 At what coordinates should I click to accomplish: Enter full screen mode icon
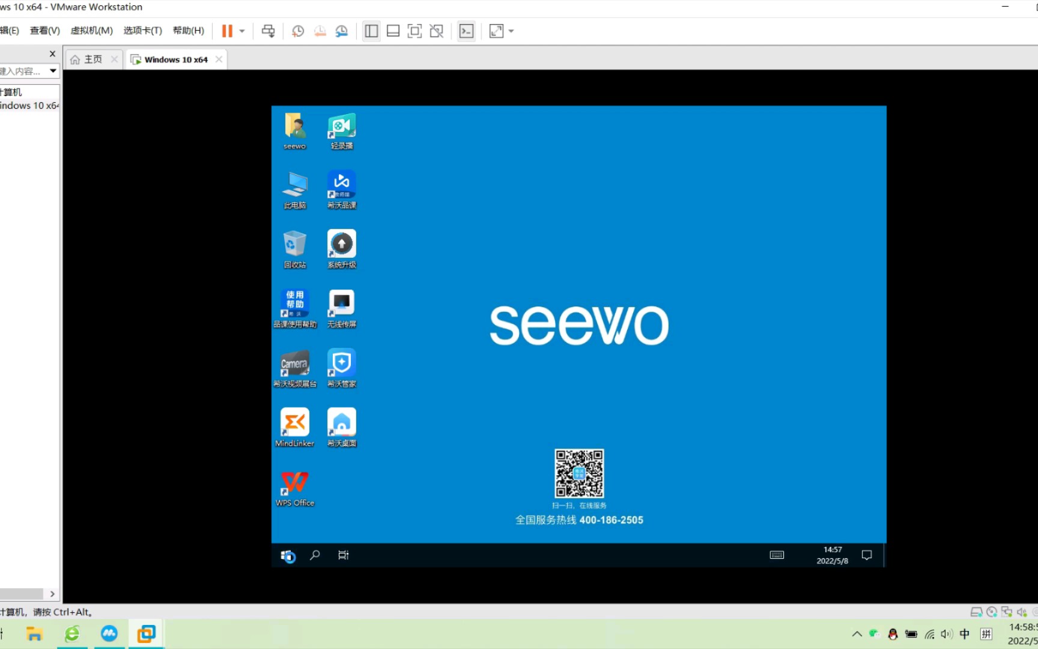pyautogui.click(x=414, y=31)
